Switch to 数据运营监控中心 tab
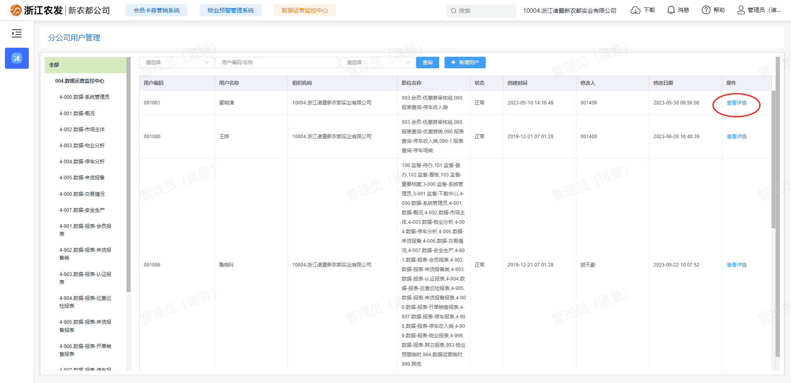Screen dimensions: 791x383 305,10
